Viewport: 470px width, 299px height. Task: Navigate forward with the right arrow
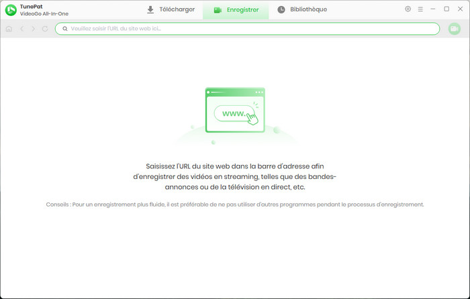point(34,29)
